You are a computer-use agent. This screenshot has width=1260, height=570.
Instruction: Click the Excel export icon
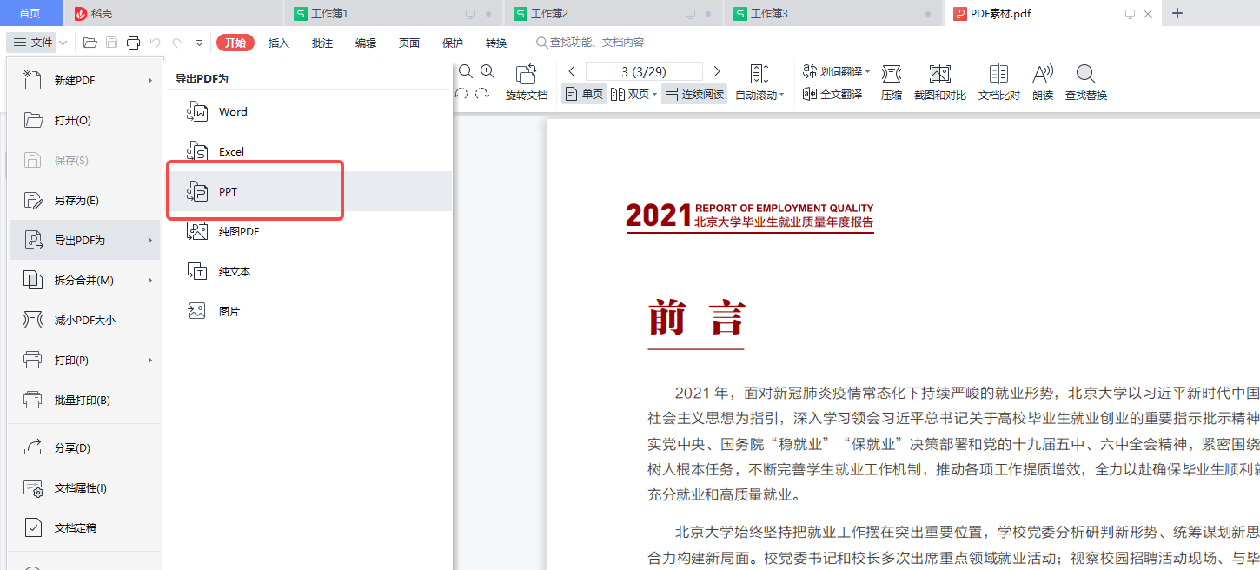197,152
